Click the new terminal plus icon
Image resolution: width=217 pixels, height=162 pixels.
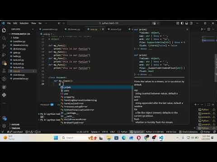pos(195,104)
